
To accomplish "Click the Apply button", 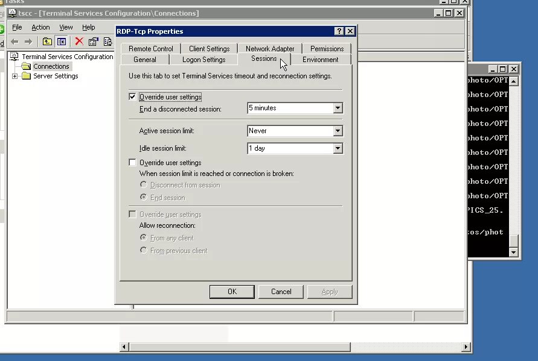I will pos(330,292).
